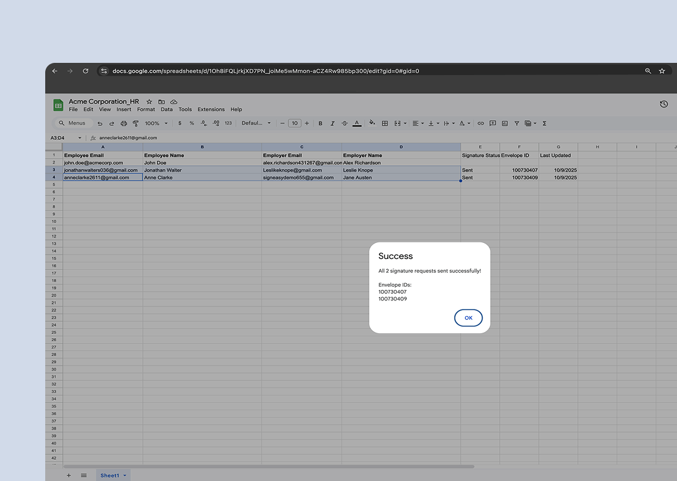Click the merge cells icon
Viewport: 677px width, 481px height.
(397, 123)
